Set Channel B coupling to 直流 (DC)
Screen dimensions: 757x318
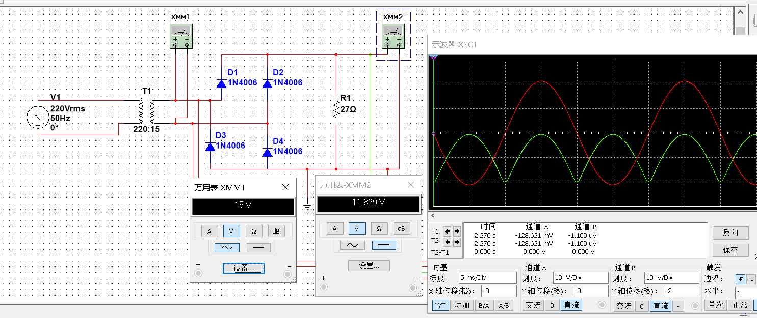pos(661,306)
